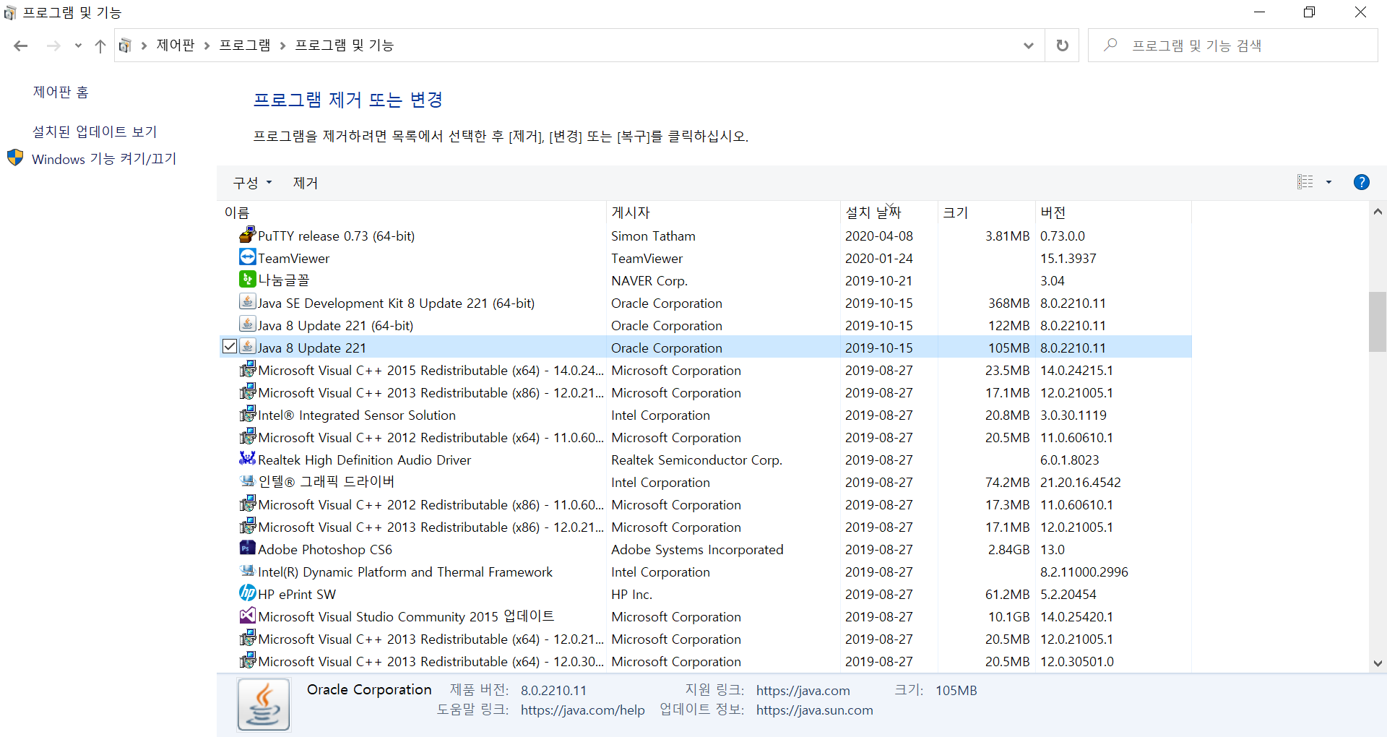Click the 프로그램 및 기능 breadcrumb
The image size is (1387, 737).
click(x=344, y=46)
